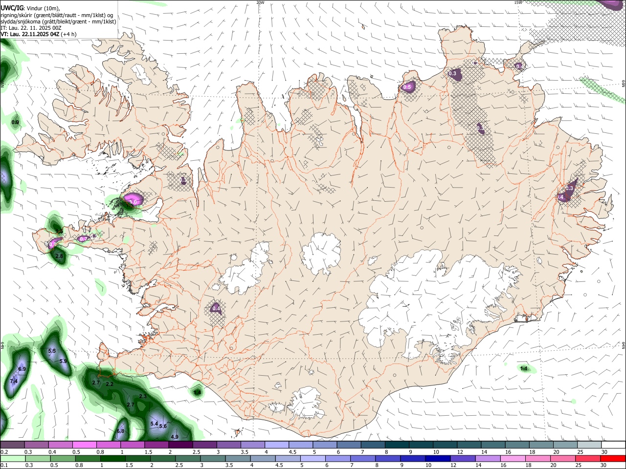
Task: Click the '5.4' precipitation value in the southern sea
Action: coord(154,424)
